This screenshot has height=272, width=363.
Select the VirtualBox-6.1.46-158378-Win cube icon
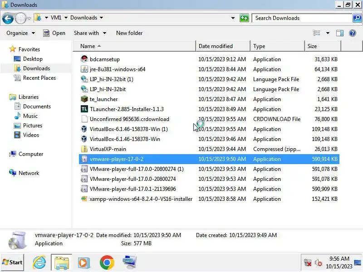[84, 139]
